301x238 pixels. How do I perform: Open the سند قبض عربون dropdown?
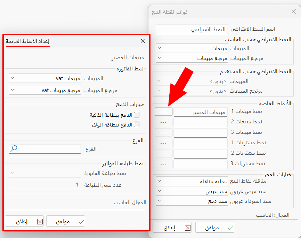click(160, 191)
